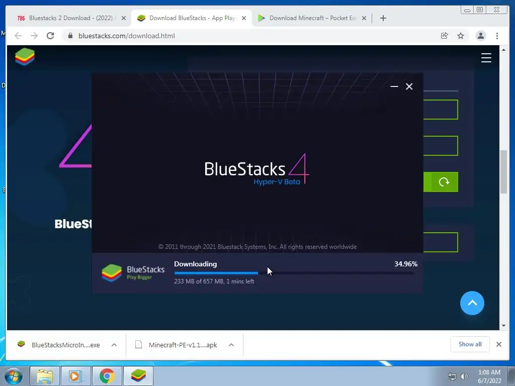Image resolution: width=515 pixels, height=386 pixels.
Task: Click the top green outlined box on webpage
Action: pyautogui.click(x=441, y=110)
